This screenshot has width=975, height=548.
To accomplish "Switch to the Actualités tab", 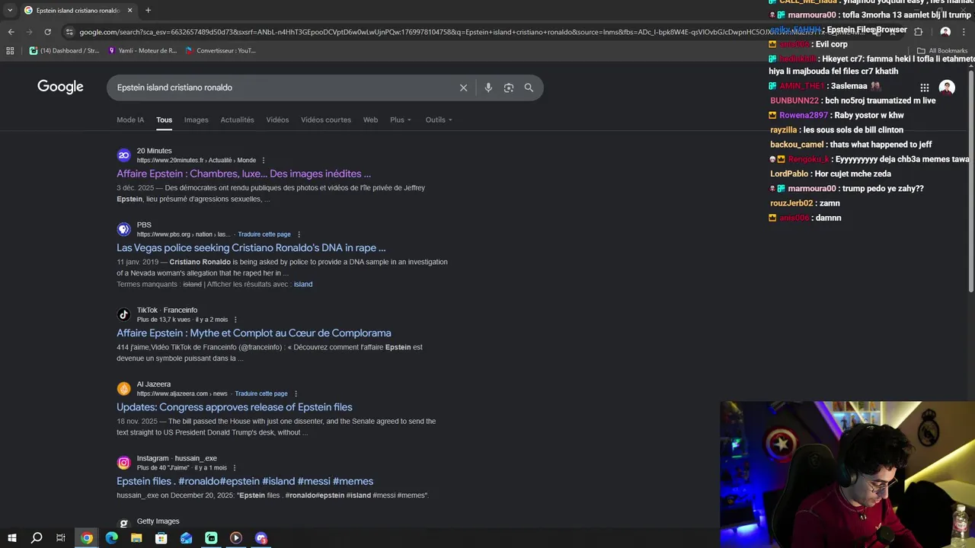I will [x=237, y=120].
